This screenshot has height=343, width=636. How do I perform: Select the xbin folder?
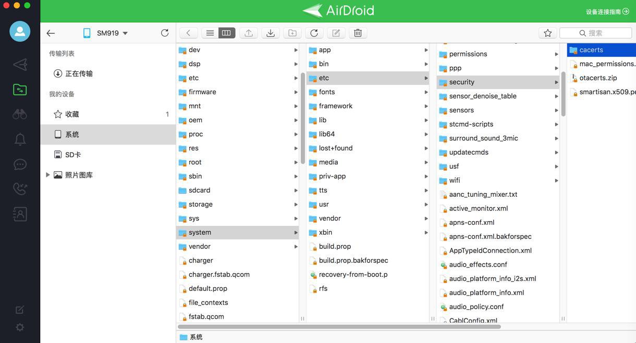click(x=368, y=232)
